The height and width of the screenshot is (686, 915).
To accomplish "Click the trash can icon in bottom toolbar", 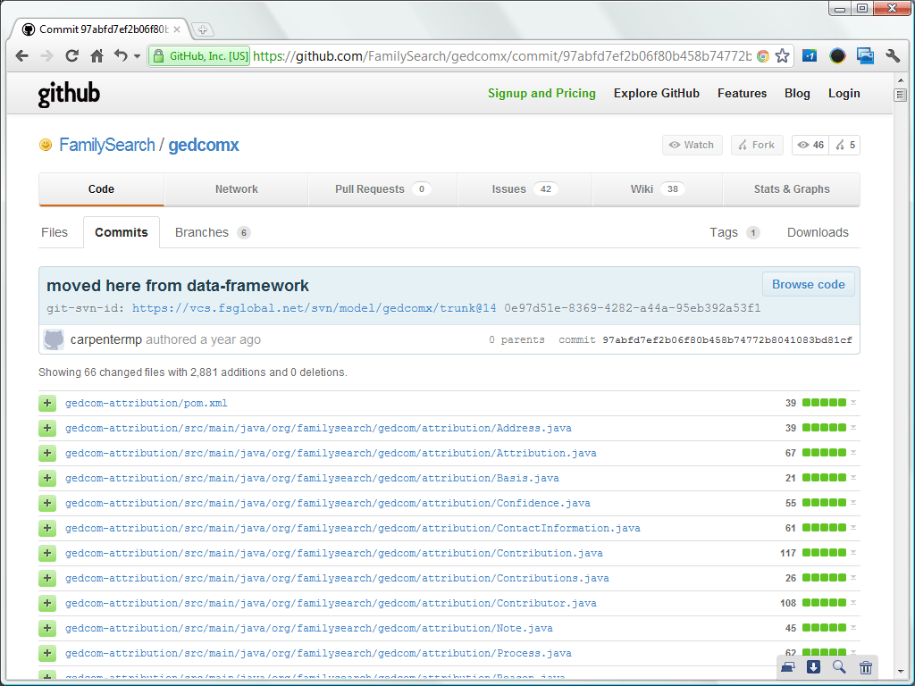I will pyautogui.click(x=865, y=666).
